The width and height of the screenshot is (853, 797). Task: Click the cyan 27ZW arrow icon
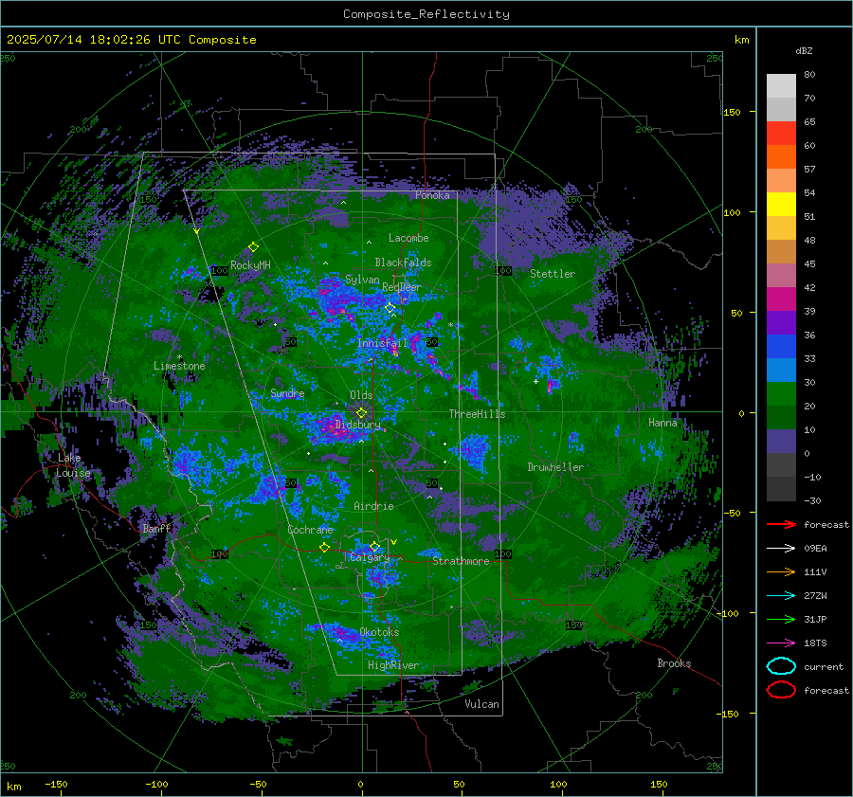781,596
